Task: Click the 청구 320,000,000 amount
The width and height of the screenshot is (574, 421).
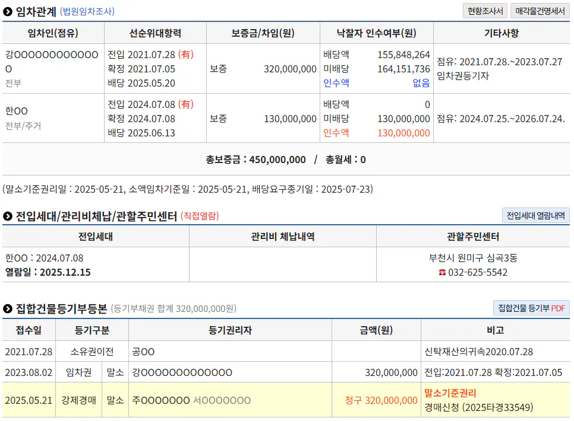Action: (381, 400)
